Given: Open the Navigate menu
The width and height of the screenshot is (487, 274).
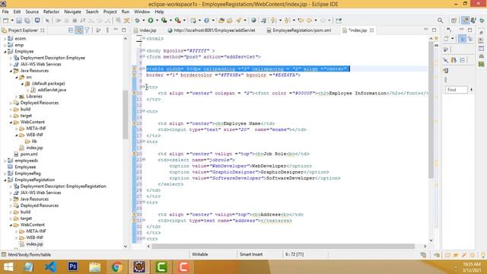Looking at the screenshot, I should click(x=72, y=11).
